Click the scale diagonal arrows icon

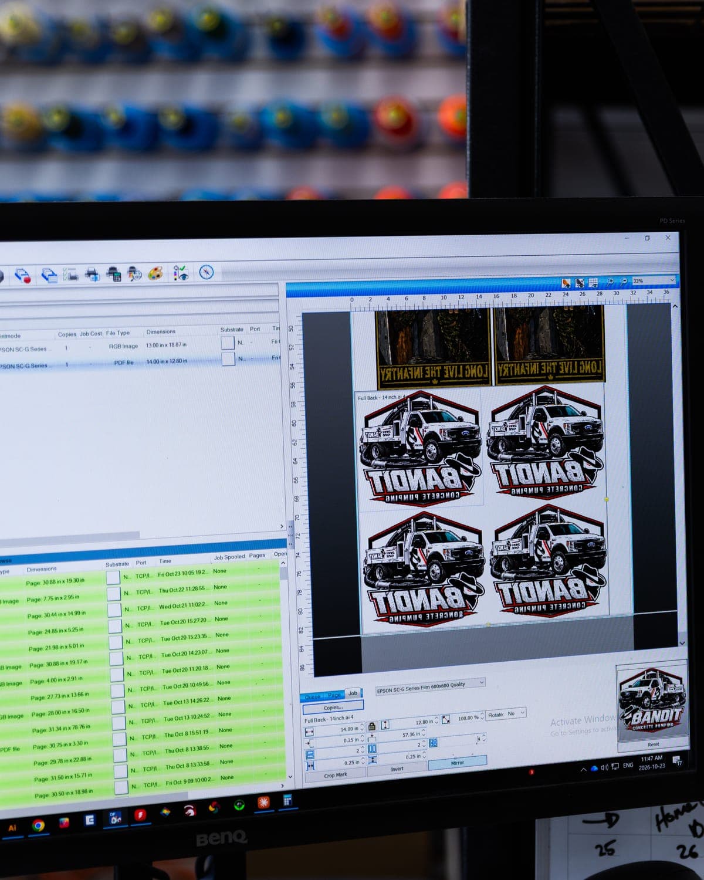pyautogui.click(x=446, y=719)
